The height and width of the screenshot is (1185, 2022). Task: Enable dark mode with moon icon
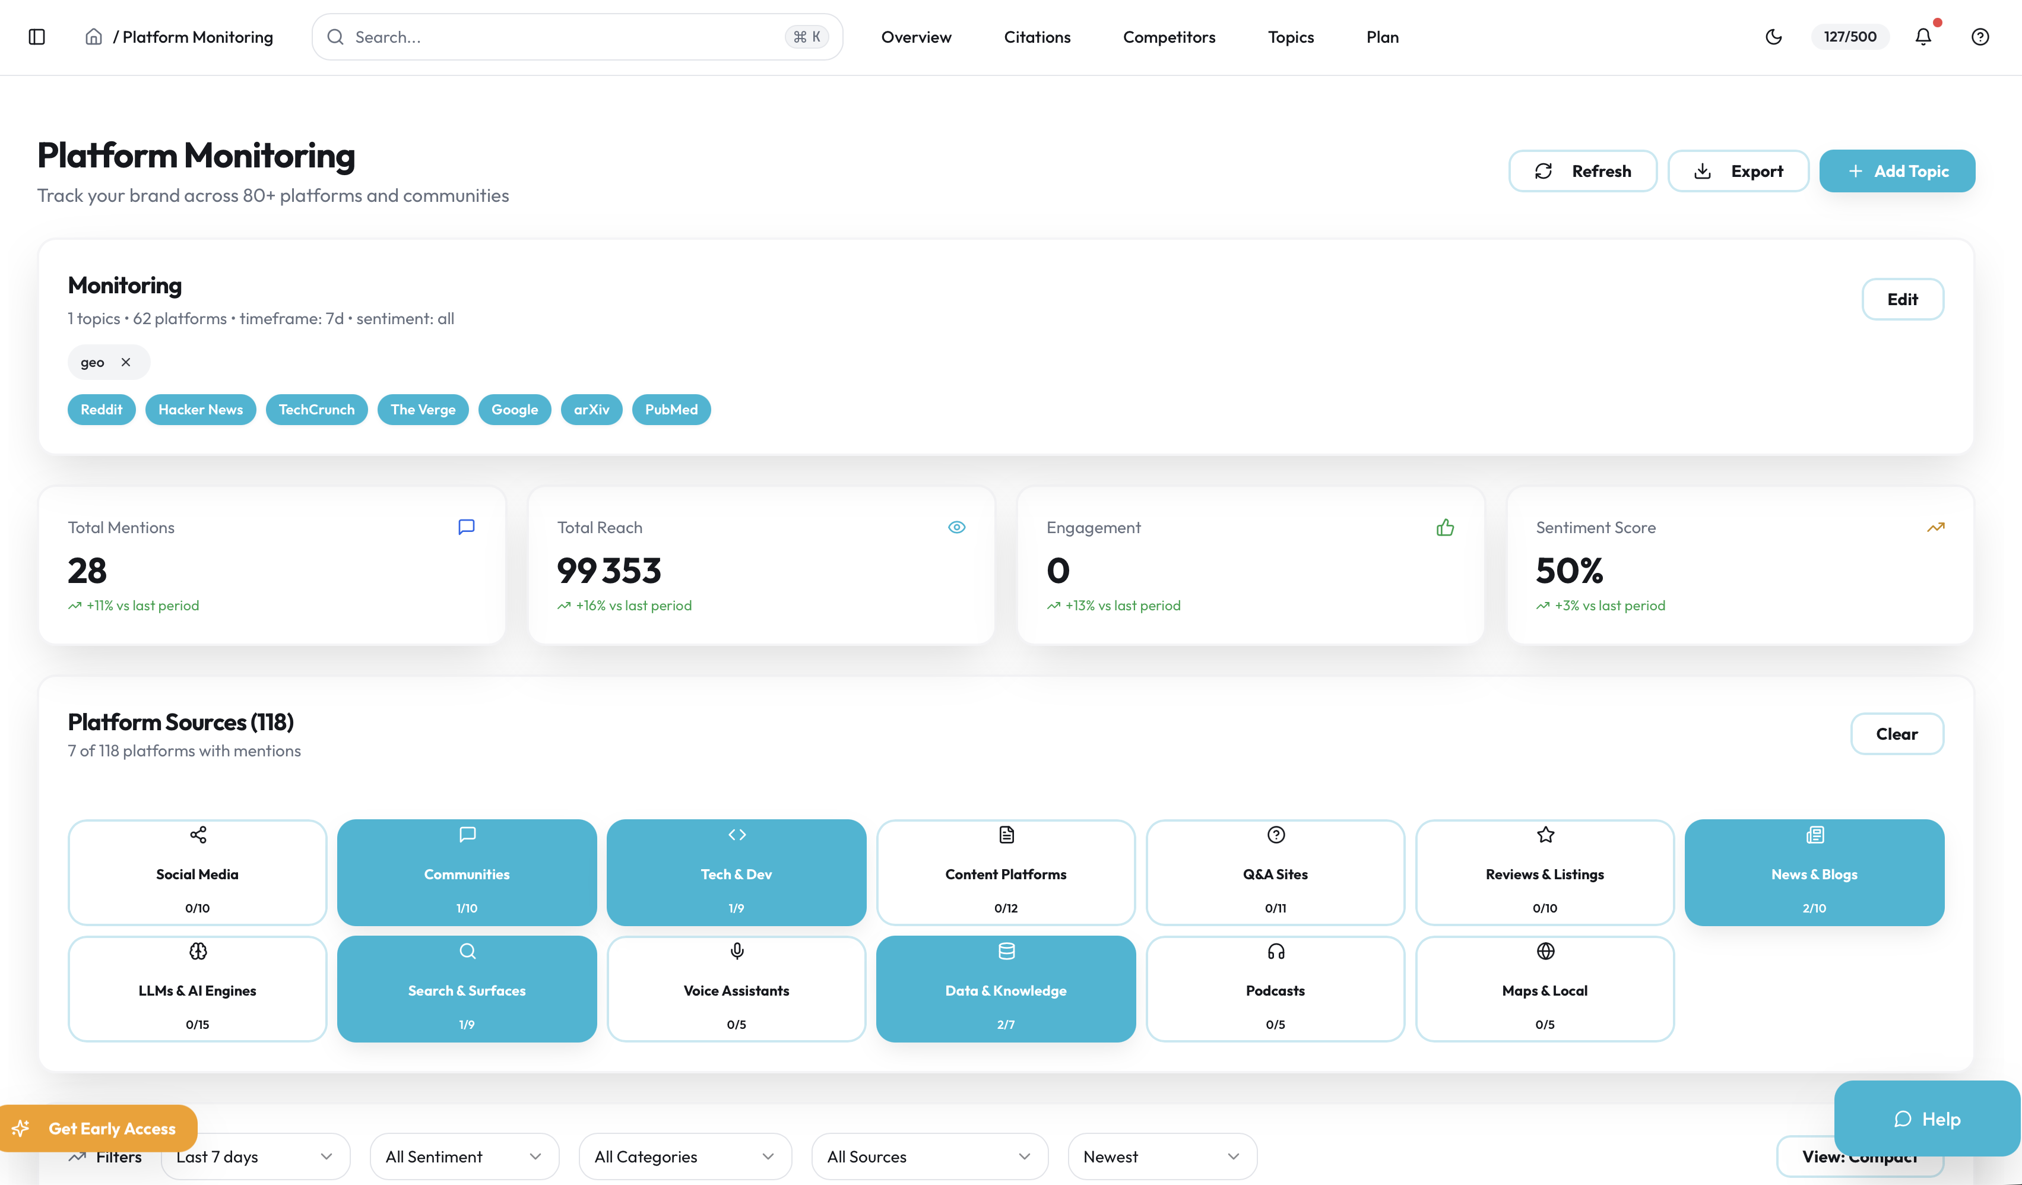point(1774,37)
